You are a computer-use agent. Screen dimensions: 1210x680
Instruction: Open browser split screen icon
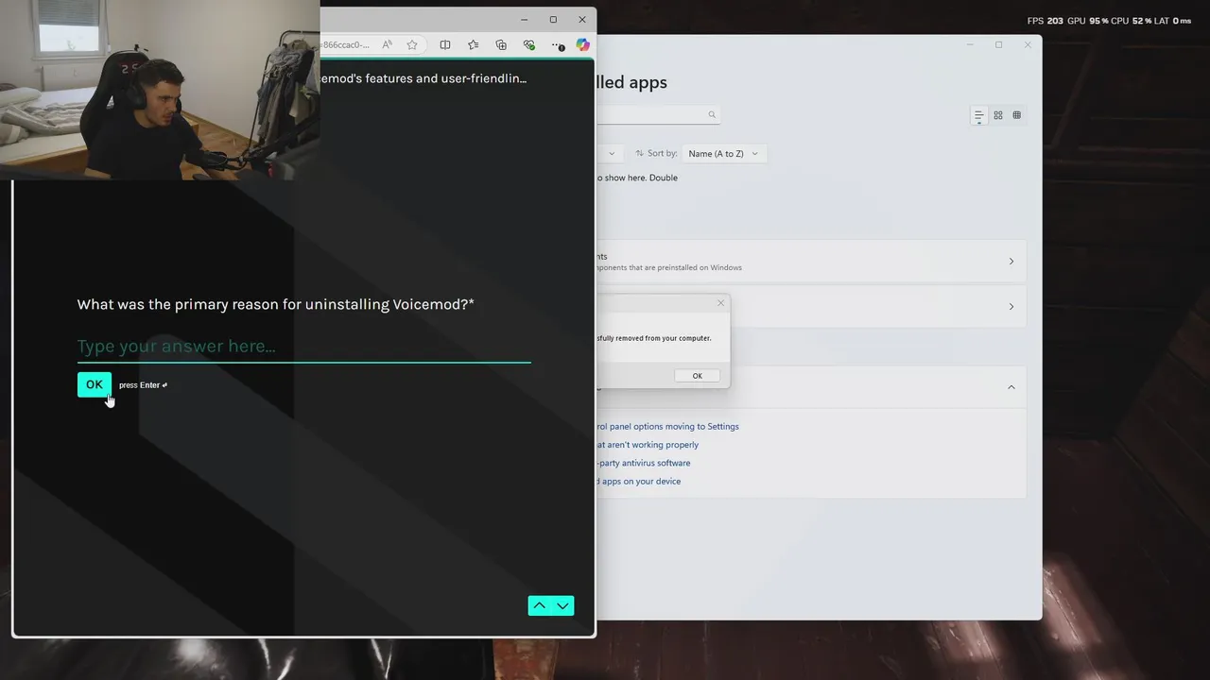click(x=445, y=44)
